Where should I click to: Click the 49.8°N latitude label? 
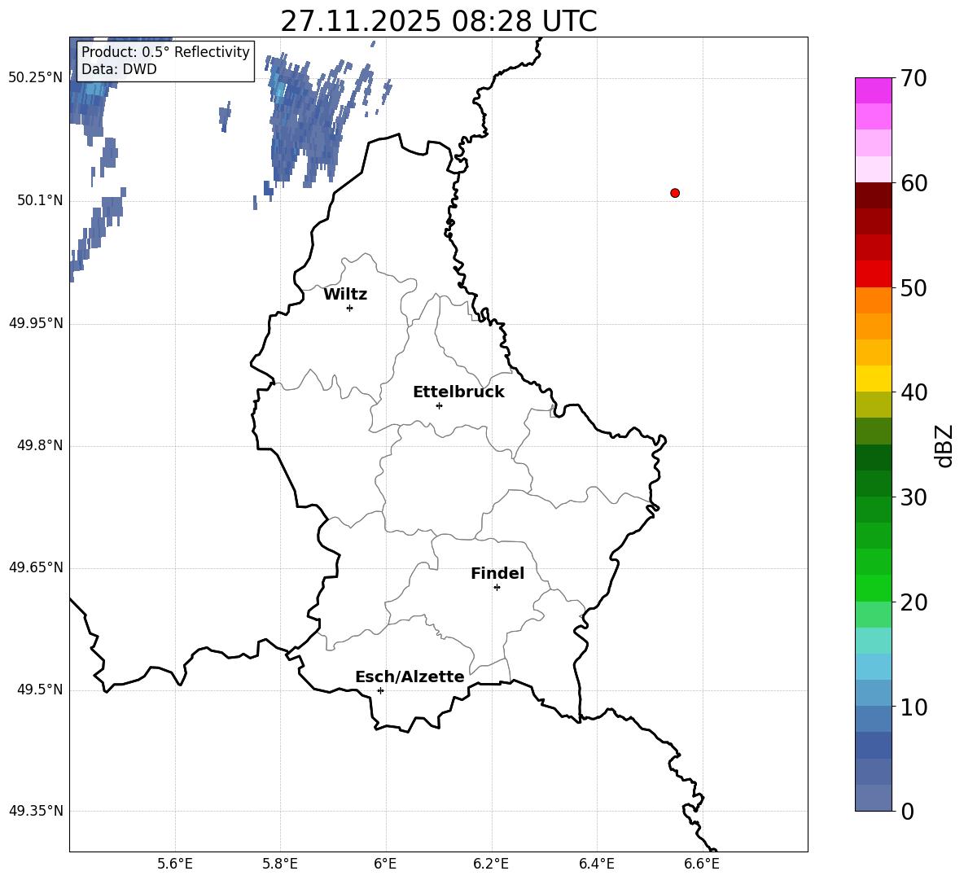pyautogui.click(x=40, y=445)
